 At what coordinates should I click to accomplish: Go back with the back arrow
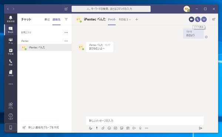point(8,9)
